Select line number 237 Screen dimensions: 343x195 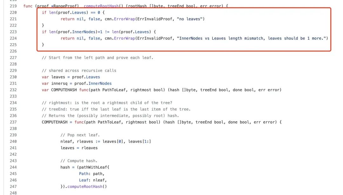click(13, 122)
